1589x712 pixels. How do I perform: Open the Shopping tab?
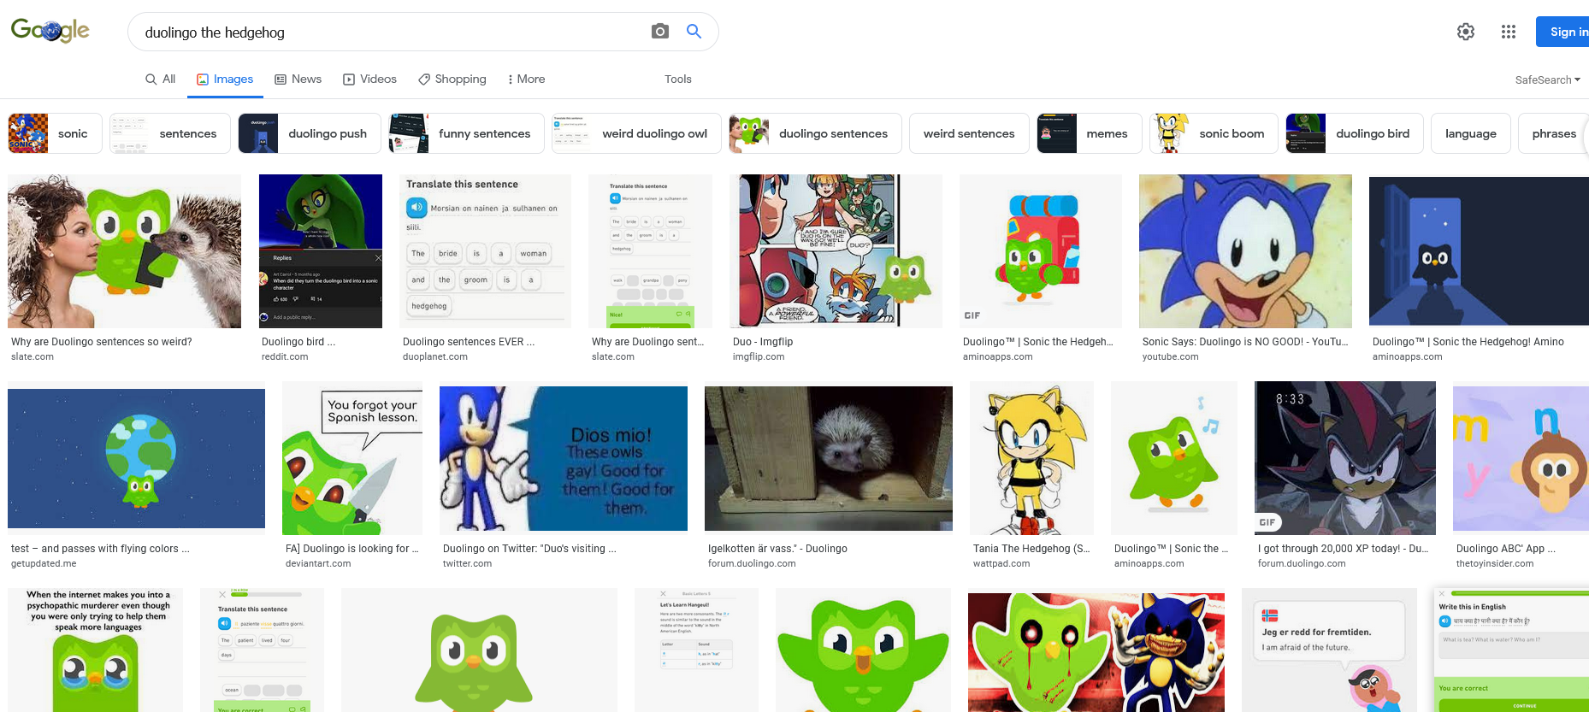[452, 79]
